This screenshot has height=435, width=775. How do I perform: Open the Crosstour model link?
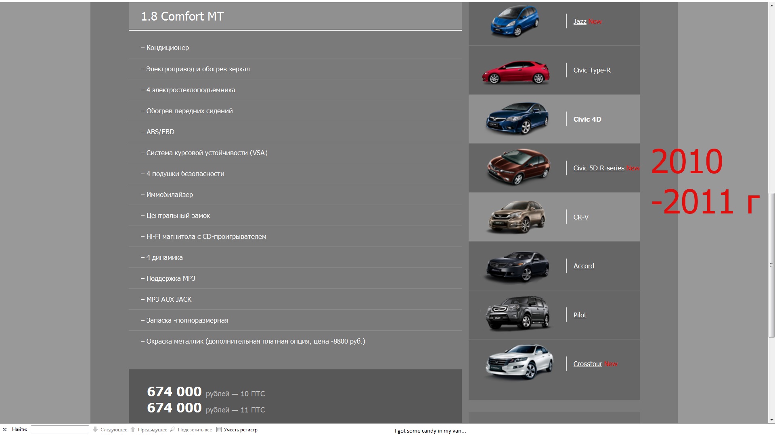588,364
